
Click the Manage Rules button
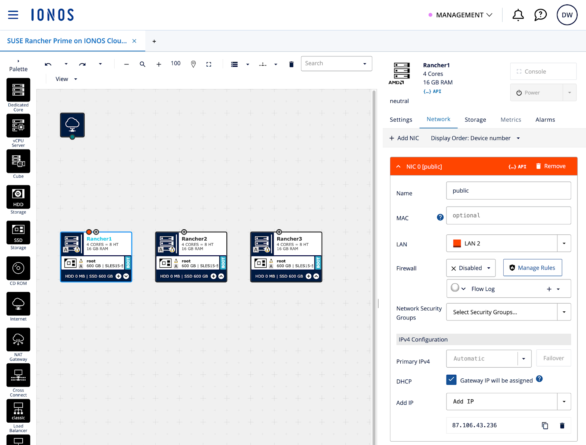point(532,268)
